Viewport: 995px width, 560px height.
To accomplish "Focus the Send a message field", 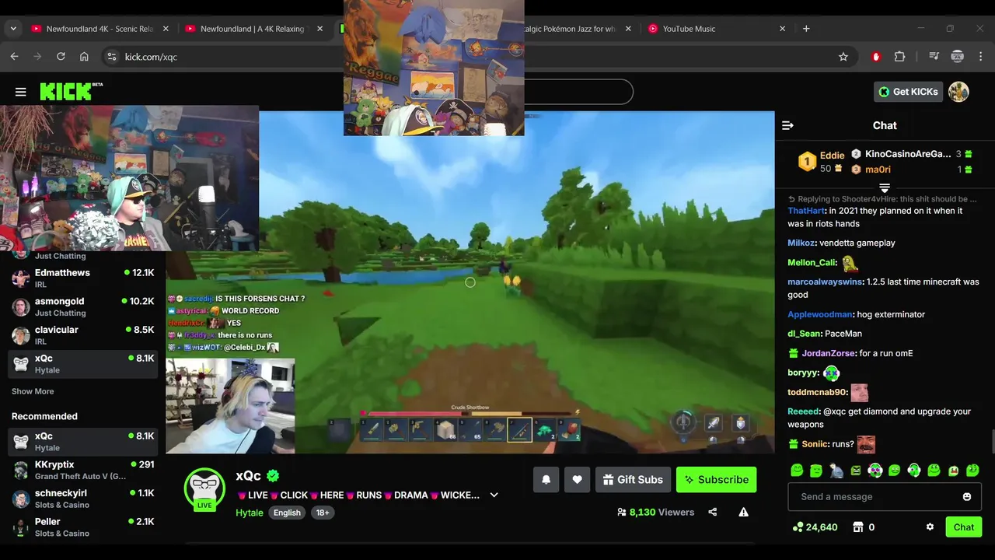I will click(x=885, y=497).
